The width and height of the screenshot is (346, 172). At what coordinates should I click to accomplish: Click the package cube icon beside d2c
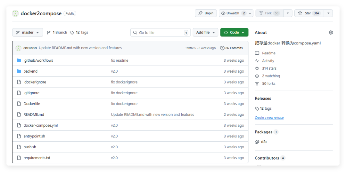(x=257, y=142)
